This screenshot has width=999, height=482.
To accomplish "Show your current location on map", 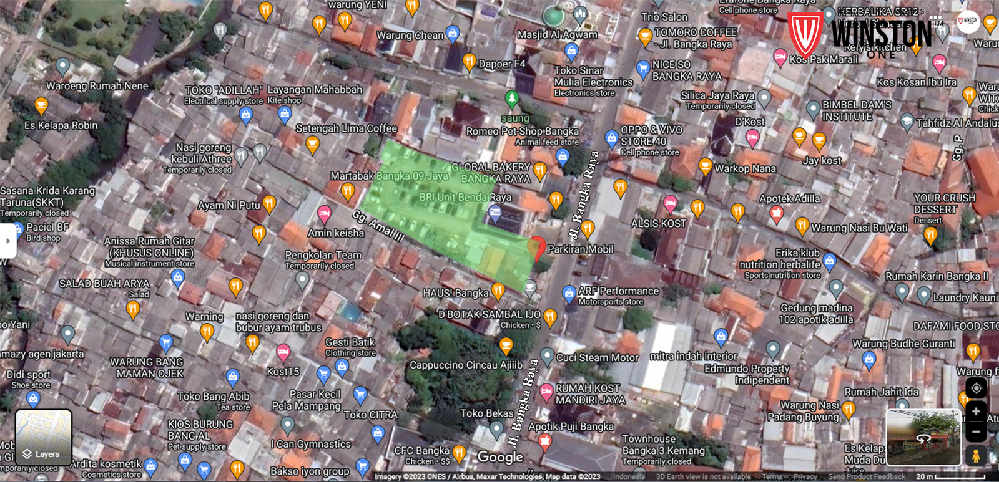I will pyautogui.click(x=976, y=388).
